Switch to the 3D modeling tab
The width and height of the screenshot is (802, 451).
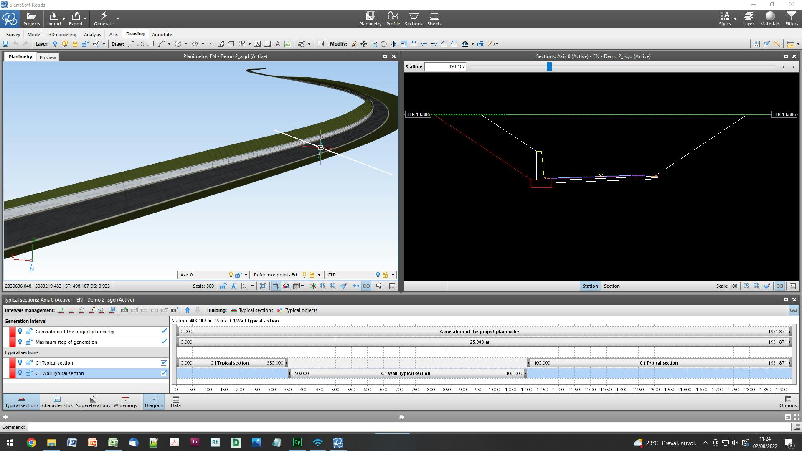tap(62, 35)
